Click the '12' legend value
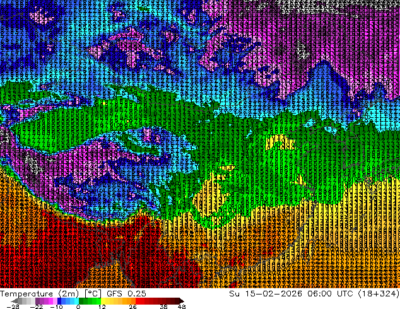This screenshot has width=400, height=309. tap(102, 306)
